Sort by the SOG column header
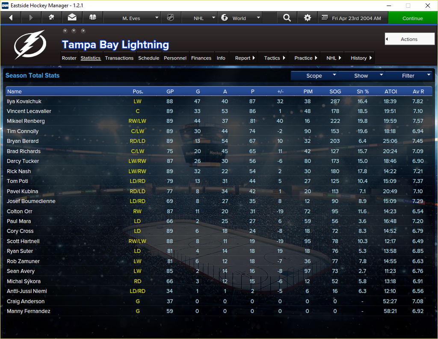This screenshot has height=339, width=438. tap(335, 91)
